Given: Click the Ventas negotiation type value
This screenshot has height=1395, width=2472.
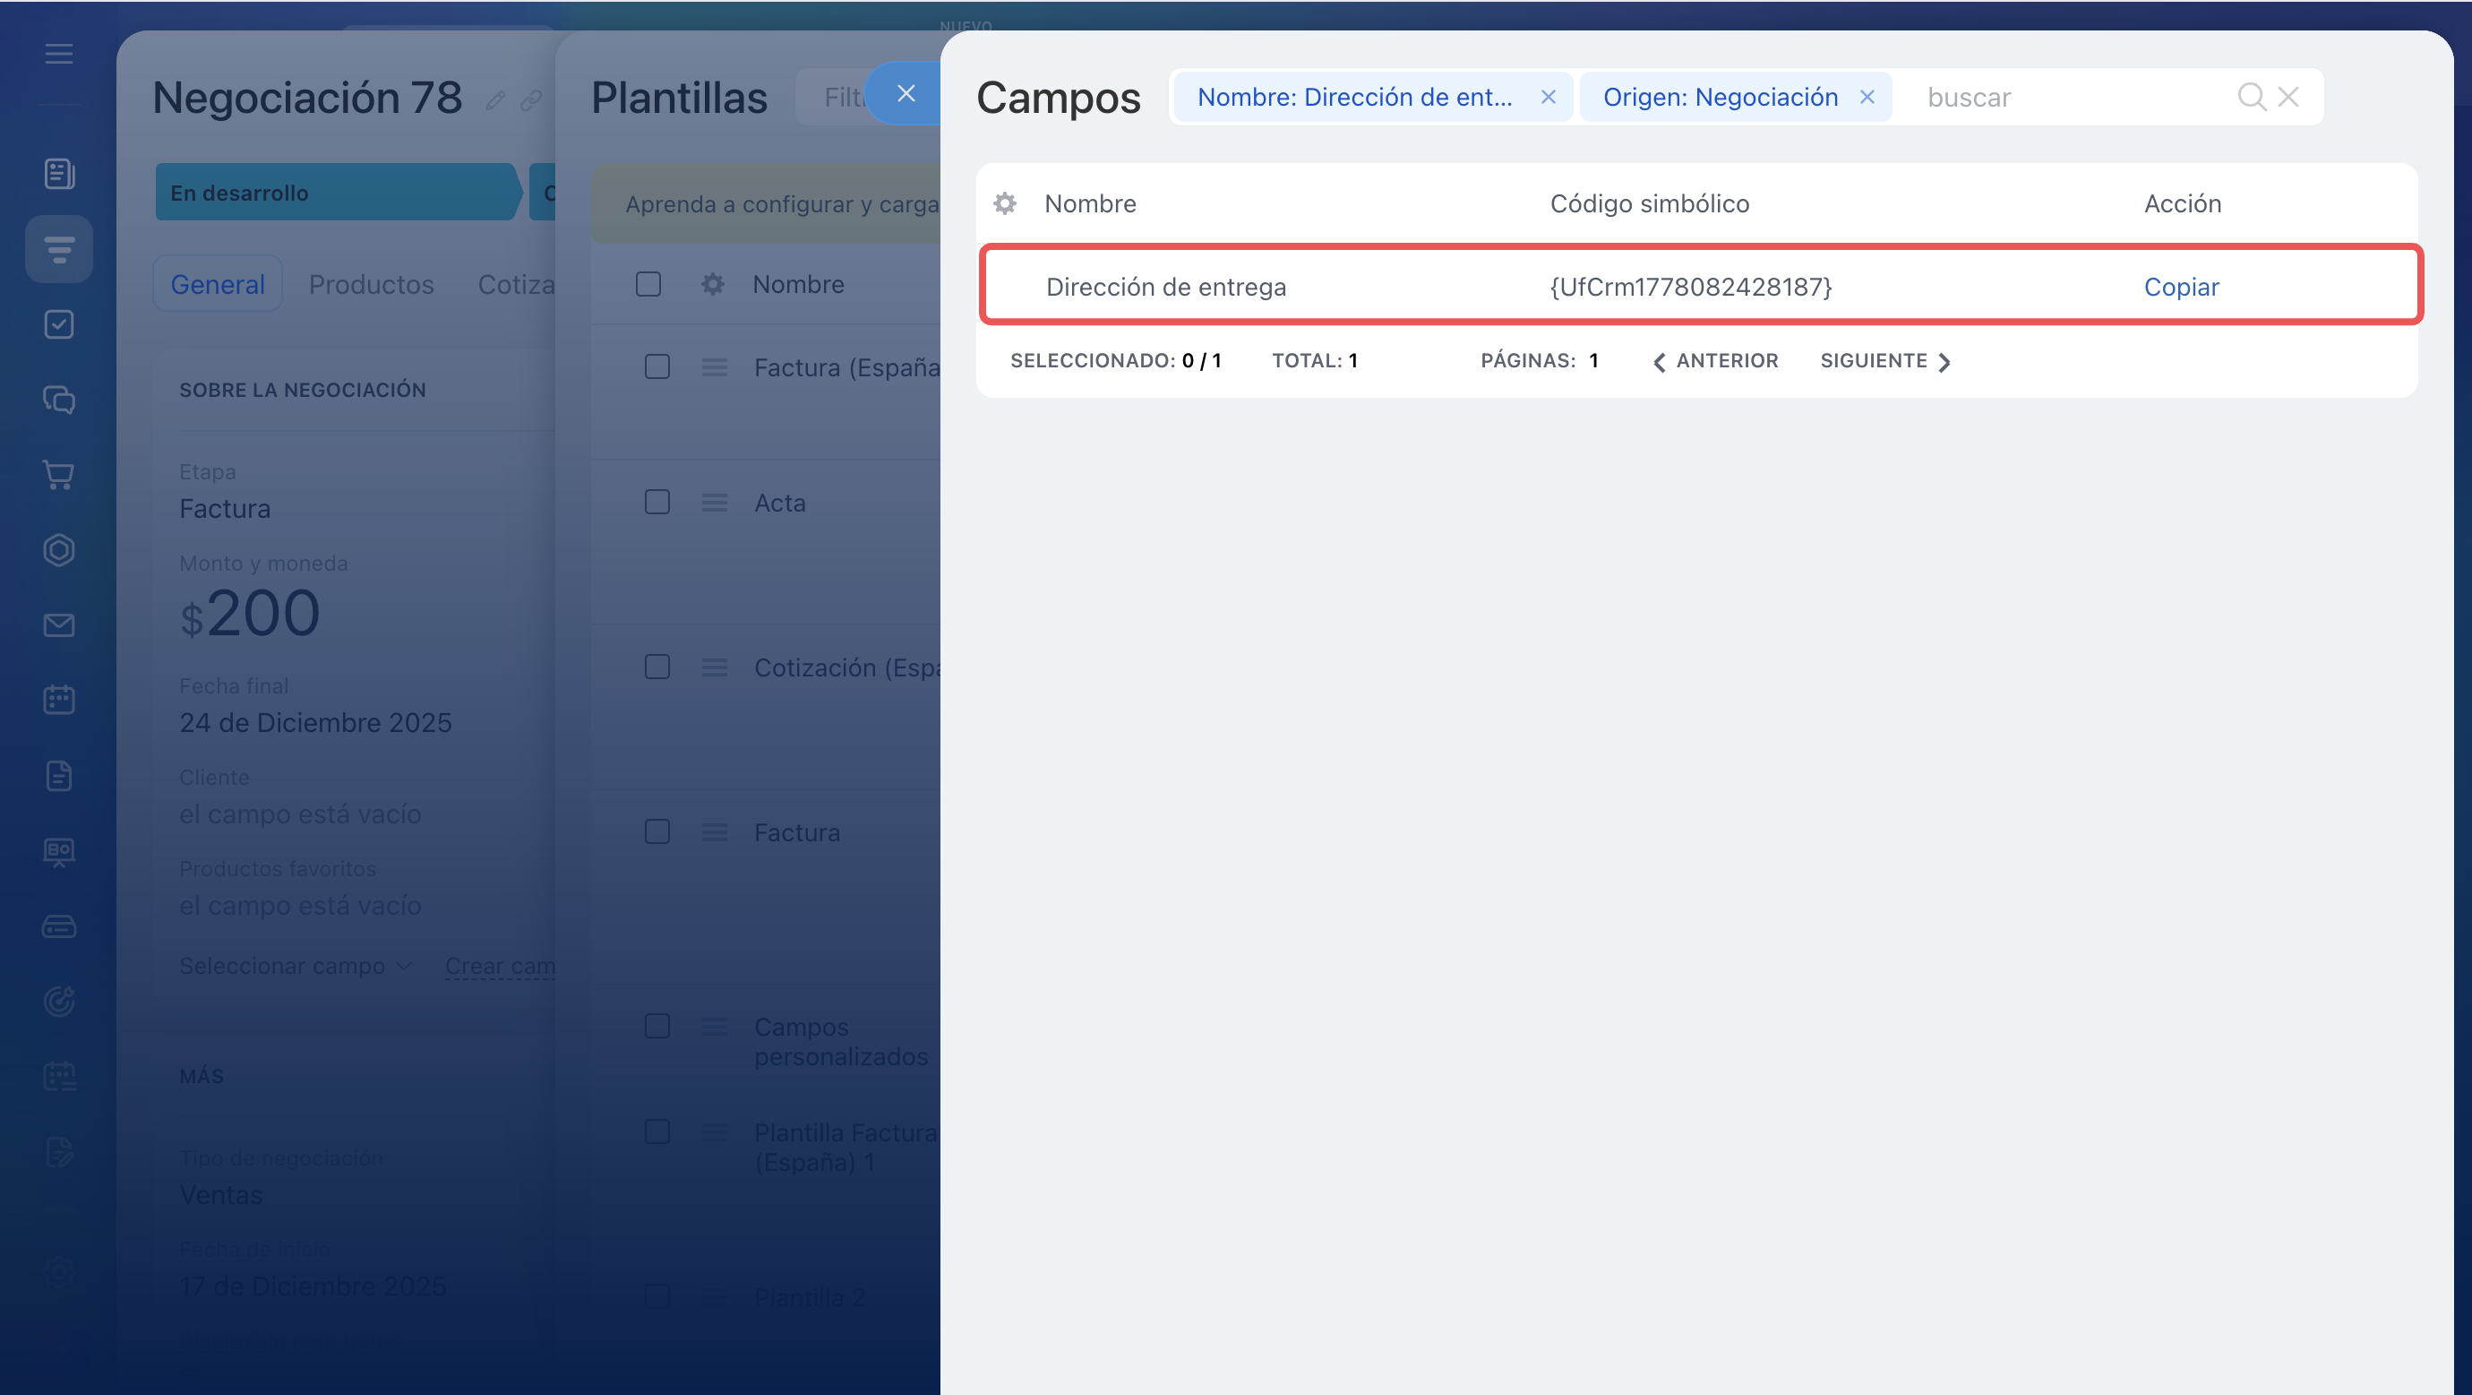Looking at the screenshot, I should 220,1194.
